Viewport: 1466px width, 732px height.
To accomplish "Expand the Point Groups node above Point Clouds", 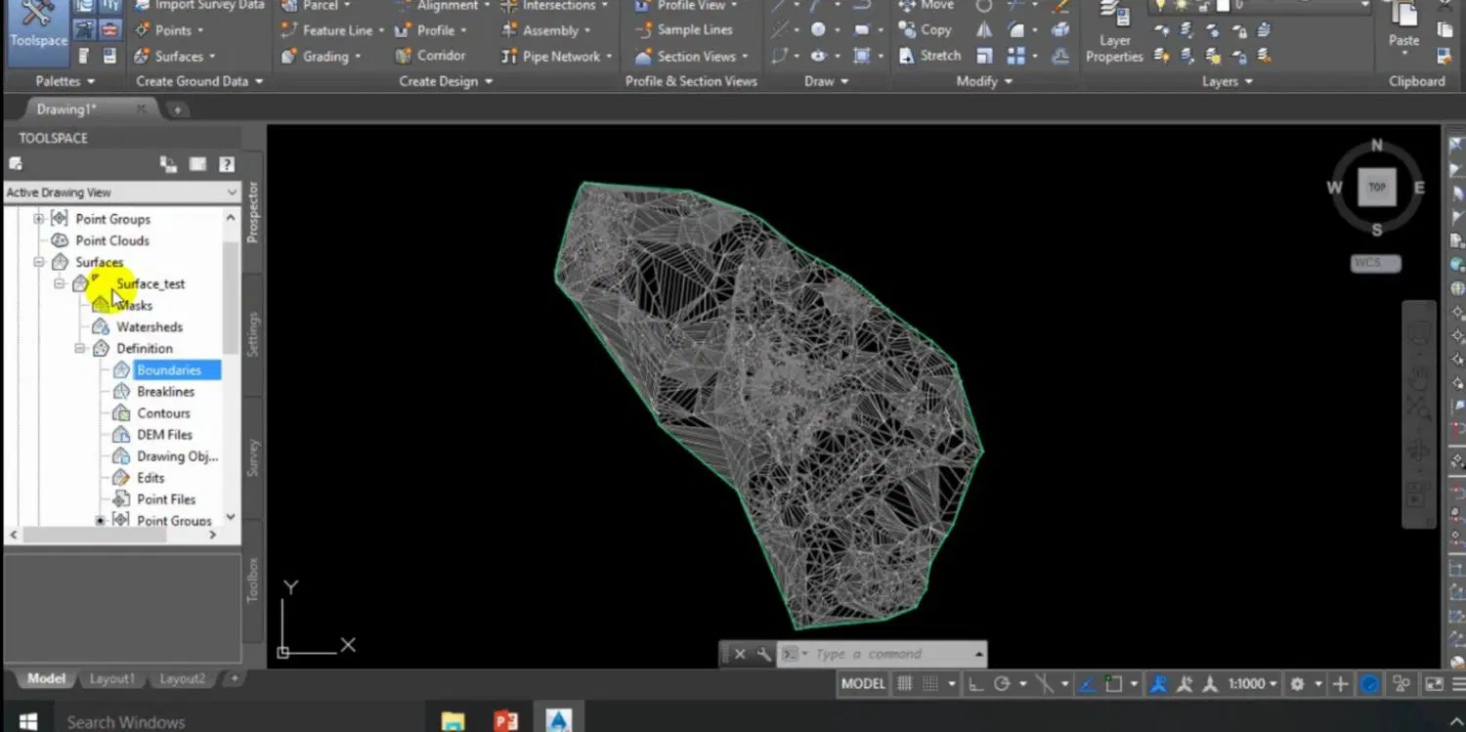I will (x=39, y=219).
